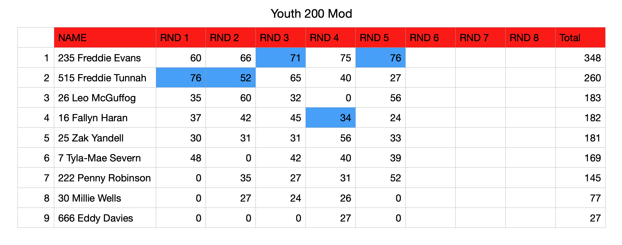Click Fallyn Haran's blue RND 4 cell (34)

[x=330, y=118]
